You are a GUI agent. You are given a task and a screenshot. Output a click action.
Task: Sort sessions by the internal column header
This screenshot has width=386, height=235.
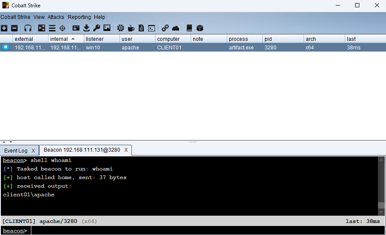pos(59,39)
